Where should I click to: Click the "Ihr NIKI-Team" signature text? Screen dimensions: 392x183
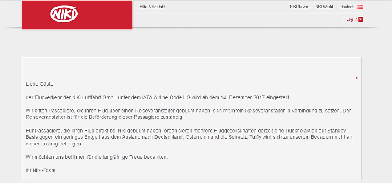(40, 170)
